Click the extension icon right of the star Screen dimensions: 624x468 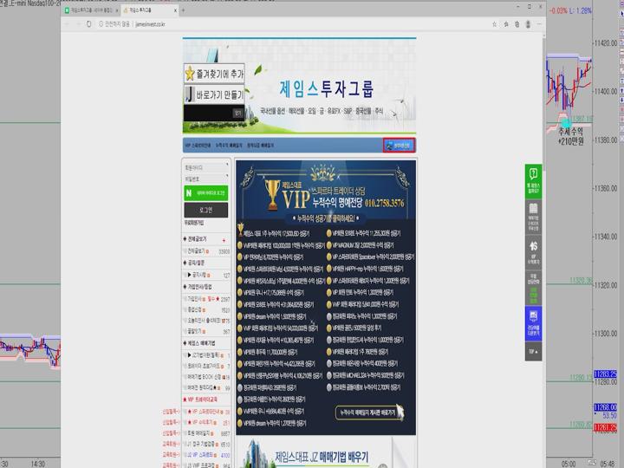tap(506, 24)
